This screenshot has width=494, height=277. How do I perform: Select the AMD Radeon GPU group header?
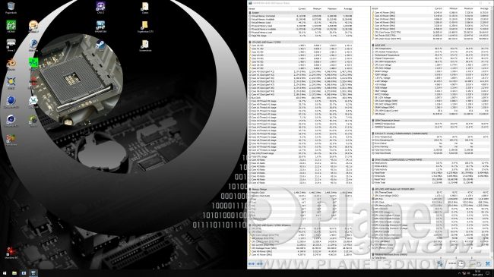pos(430,189)
